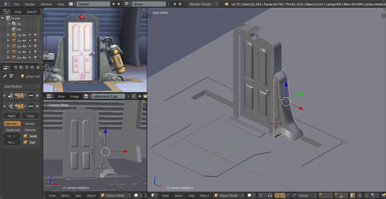The width and height of the screenshot is (386, 199).
Task: Expand the first 'ch' mesh object in Outliner
Action: coord(8,41)
